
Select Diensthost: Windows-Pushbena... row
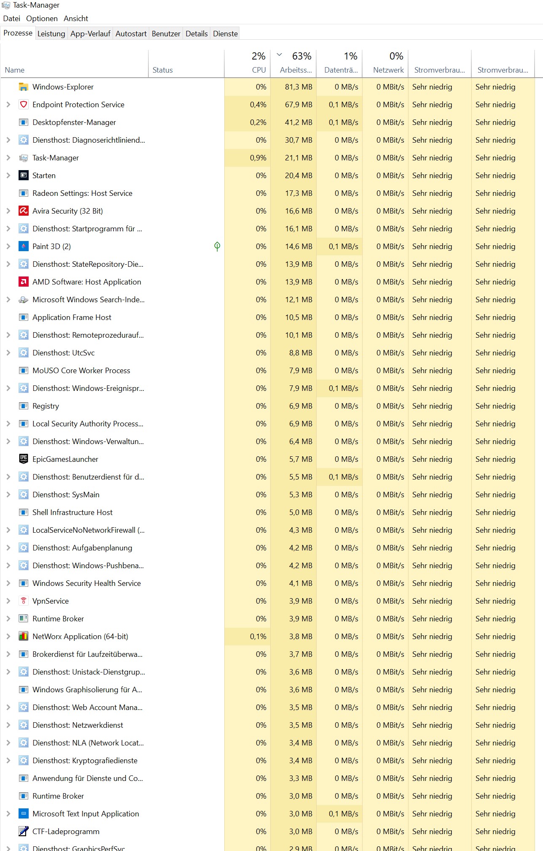(x=267, y=566)
